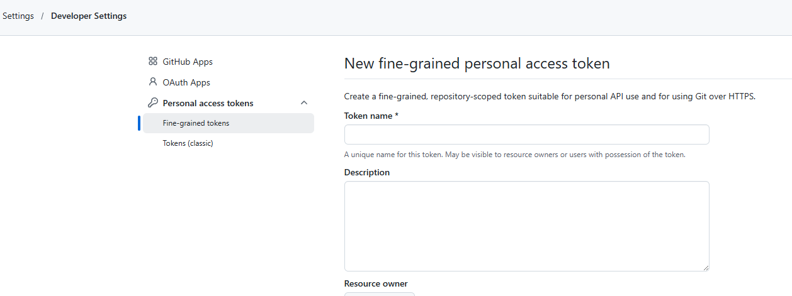Click the OAuth Apps person icon
This screenshot has height=296, width=792.
152,82
